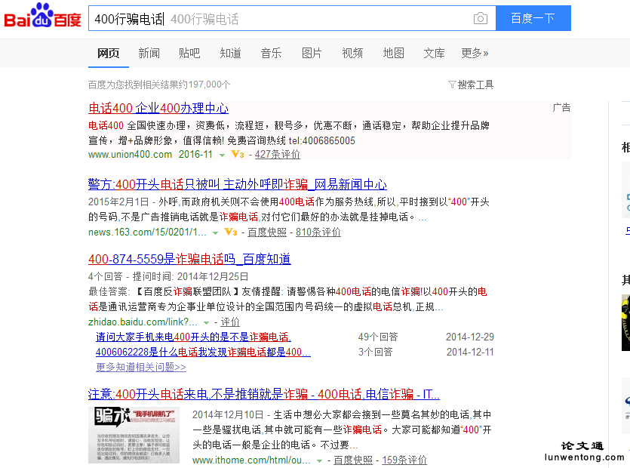Switch to the 新闻 tab

point(149,53)
